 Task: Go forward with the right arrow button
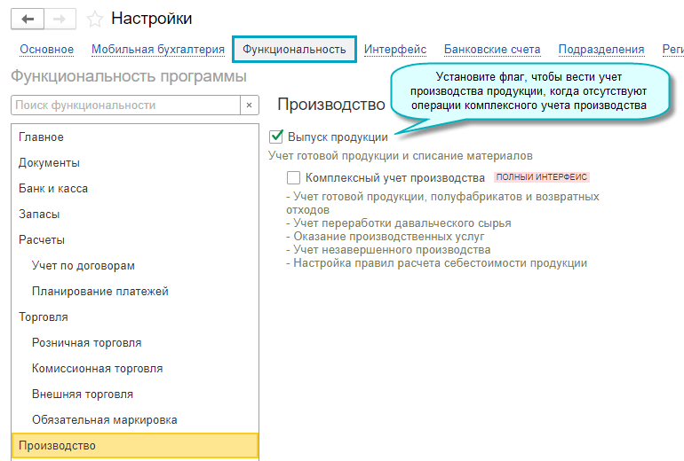pos(60,20)
